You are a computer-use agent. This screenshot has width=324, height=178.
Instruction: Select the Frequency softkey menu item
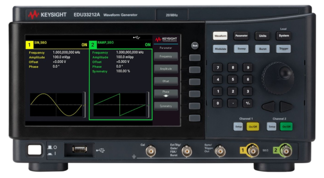[x=166, y=57]
